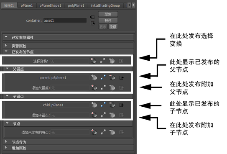This screenshot has width=227, height=154.
Task: Click the container name field asset1
Action: click(65, 21)
